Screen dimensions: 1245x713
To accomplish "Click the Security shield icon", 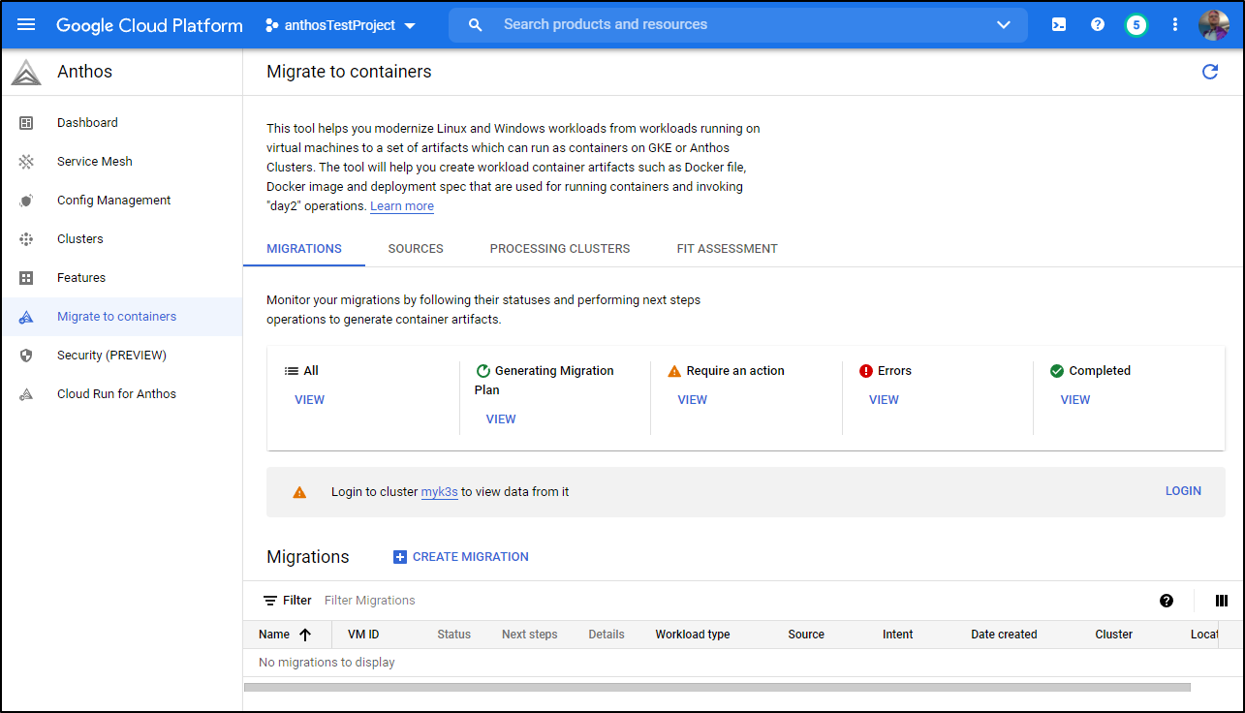I will pos(26,356).
